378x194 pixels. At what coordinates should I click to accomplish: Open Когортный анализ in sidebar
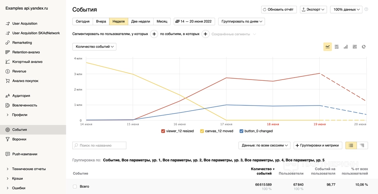(27, 62)
